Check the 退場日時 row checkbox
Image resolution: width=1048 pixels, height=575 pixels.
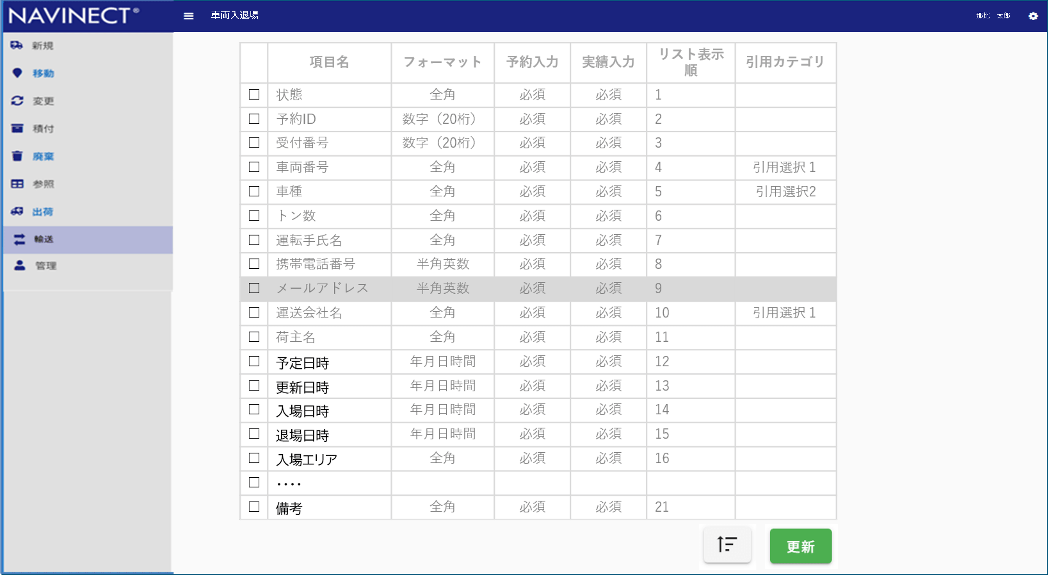(254, 434)
